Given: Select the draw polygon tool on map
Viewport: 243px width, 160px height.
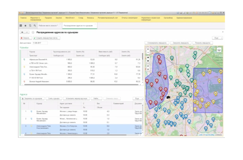Looking at the screenshot, I should click(148, 57).
